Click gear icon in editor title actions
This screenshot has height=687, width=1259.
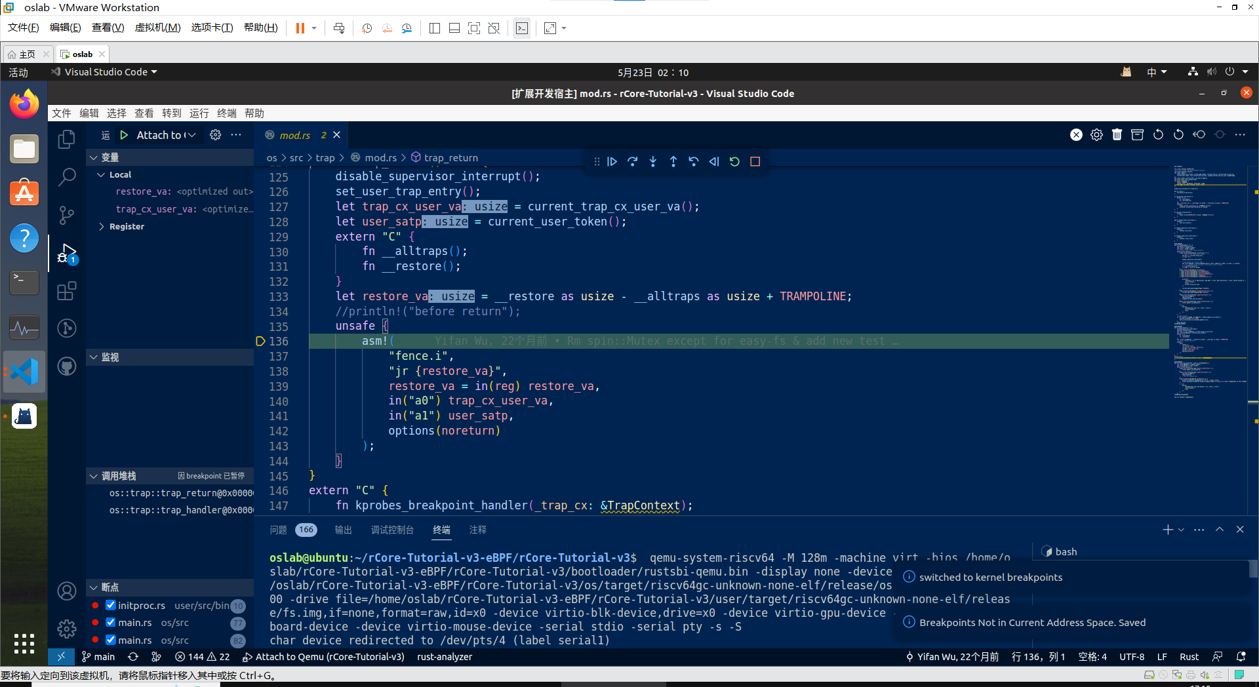pos(1096,134)
